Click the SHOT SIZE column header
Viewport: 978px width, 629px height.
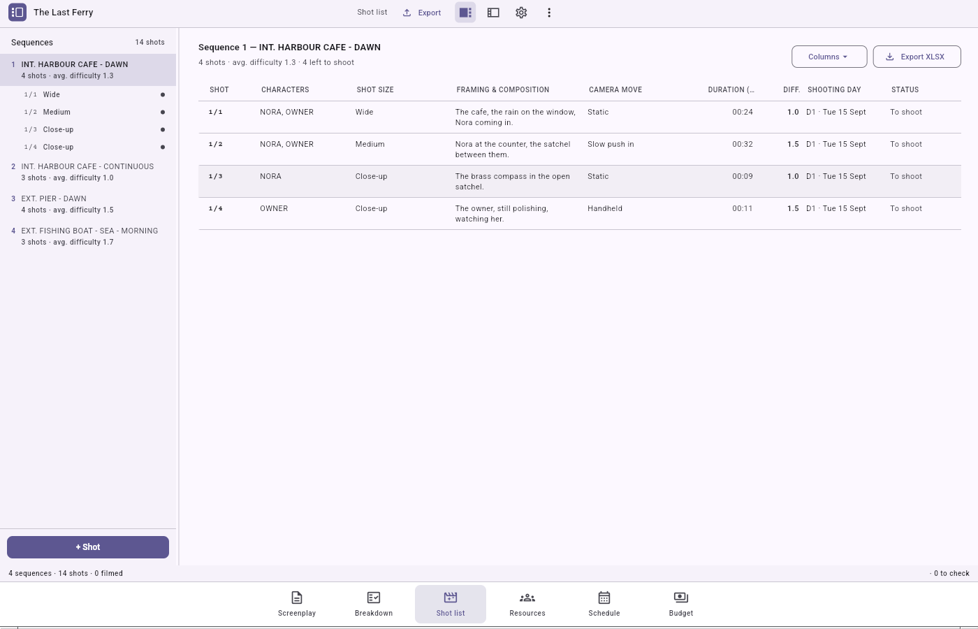pyautogui.click(x=375, y=89)
